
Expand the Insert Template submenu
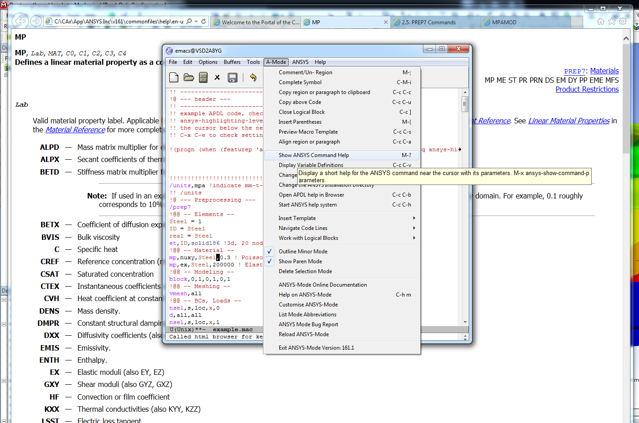pos(342,218)
